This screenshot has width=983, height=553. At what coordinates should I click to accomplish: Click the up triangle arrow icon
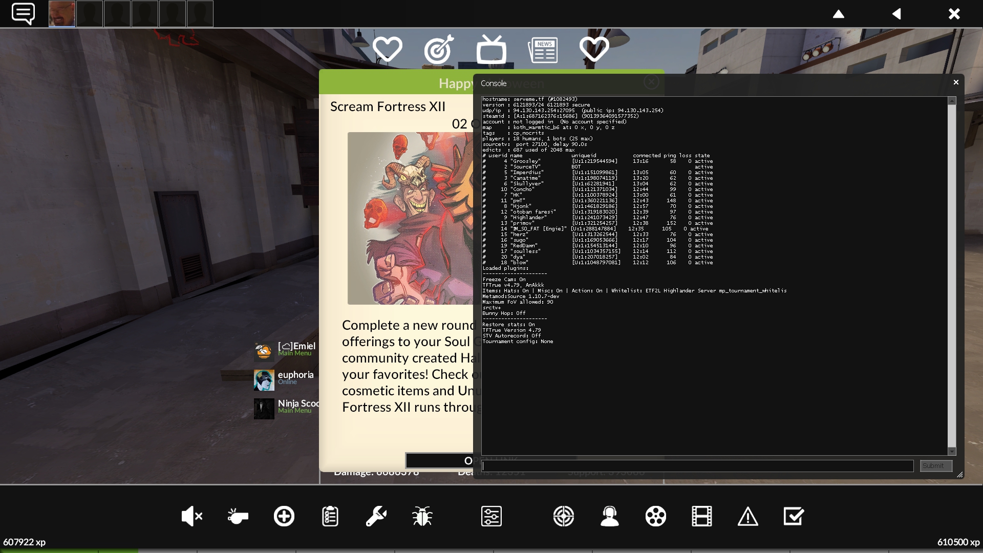839,14
